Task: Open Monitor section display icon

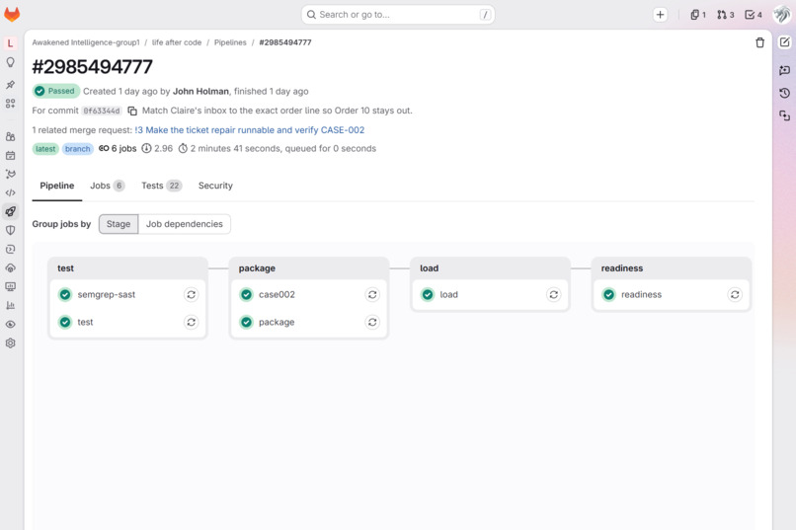Action: point(10,286)
